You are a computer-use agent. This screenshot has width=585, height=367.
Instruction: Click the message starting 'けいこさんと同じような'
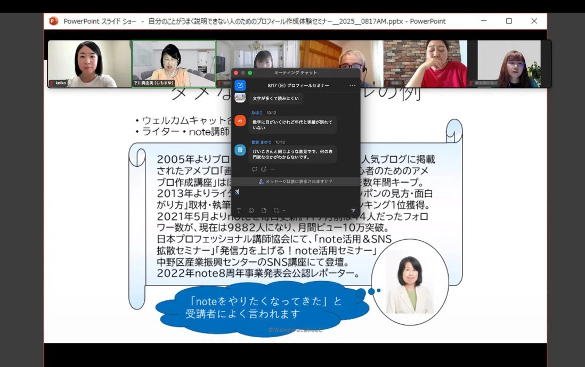click(x=292, y=154)
